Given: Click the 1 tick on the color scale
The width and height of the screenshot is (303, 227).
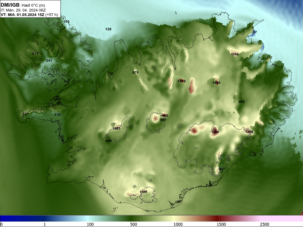Looking at the screenshot, I should (x=45, y=224).
